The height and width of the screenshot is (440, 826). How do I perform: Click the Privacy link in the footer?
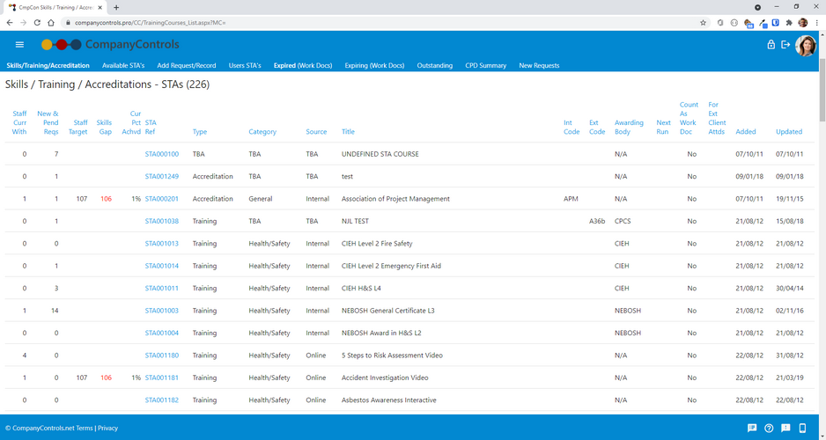click(x=108, y=428)
